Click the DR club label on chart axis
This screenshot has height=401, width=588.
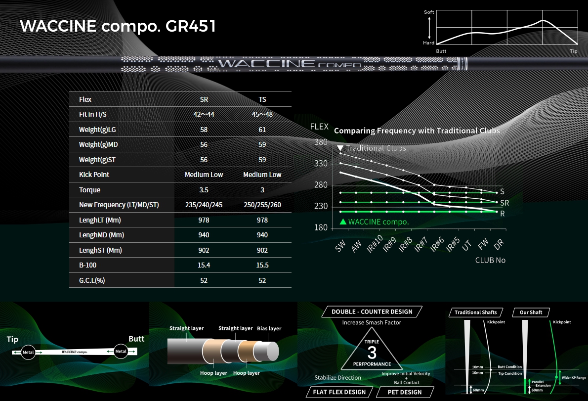pos(499,245)
